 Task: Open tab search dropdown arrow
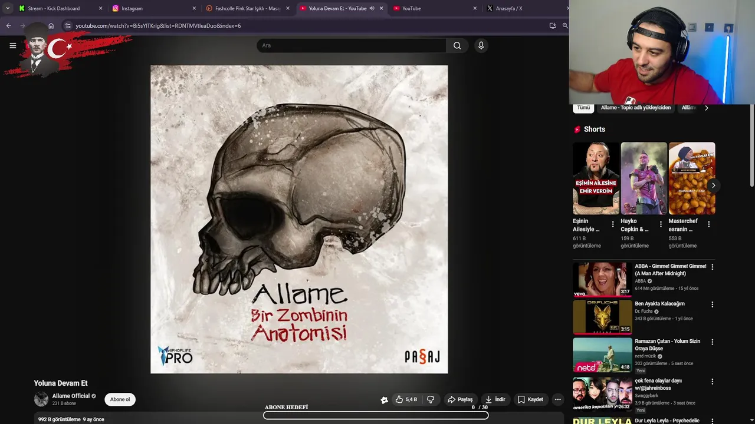coord(7,8)
